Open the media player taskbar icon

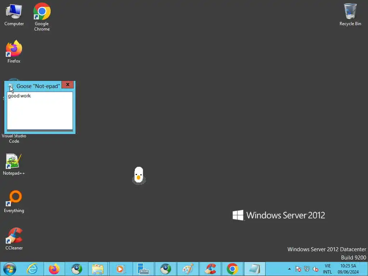click(120, 269)
